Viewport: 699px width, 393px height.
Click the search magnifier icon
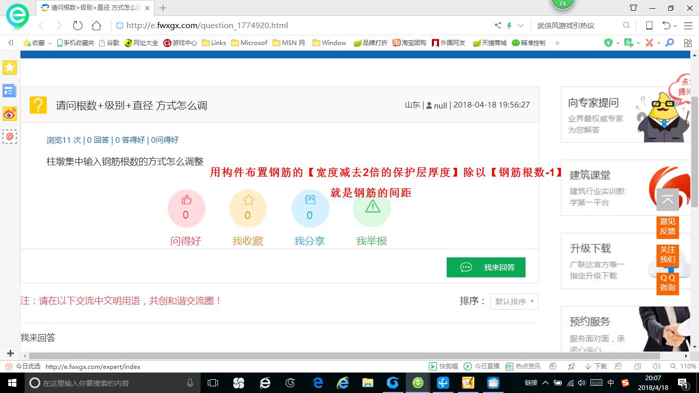(x=626, y=26)
